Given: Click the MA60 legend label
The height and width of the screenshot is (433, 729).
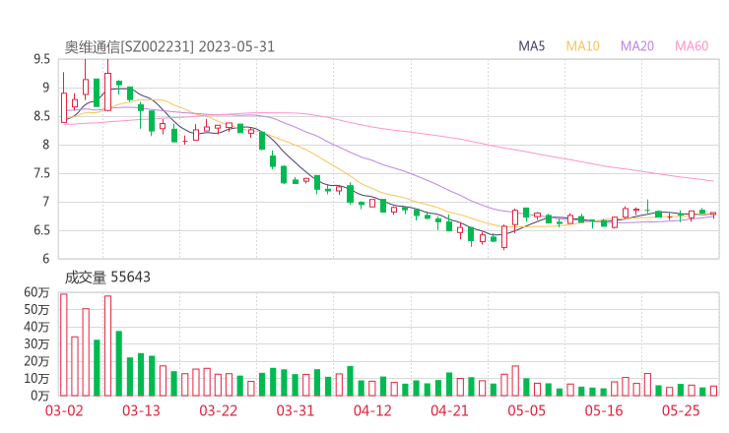Looking at the screenshot, I should click(x=692, y=46).
